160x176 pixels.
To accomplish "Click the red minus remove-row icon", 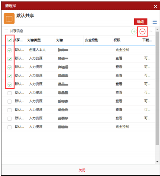I will [142, 31].
